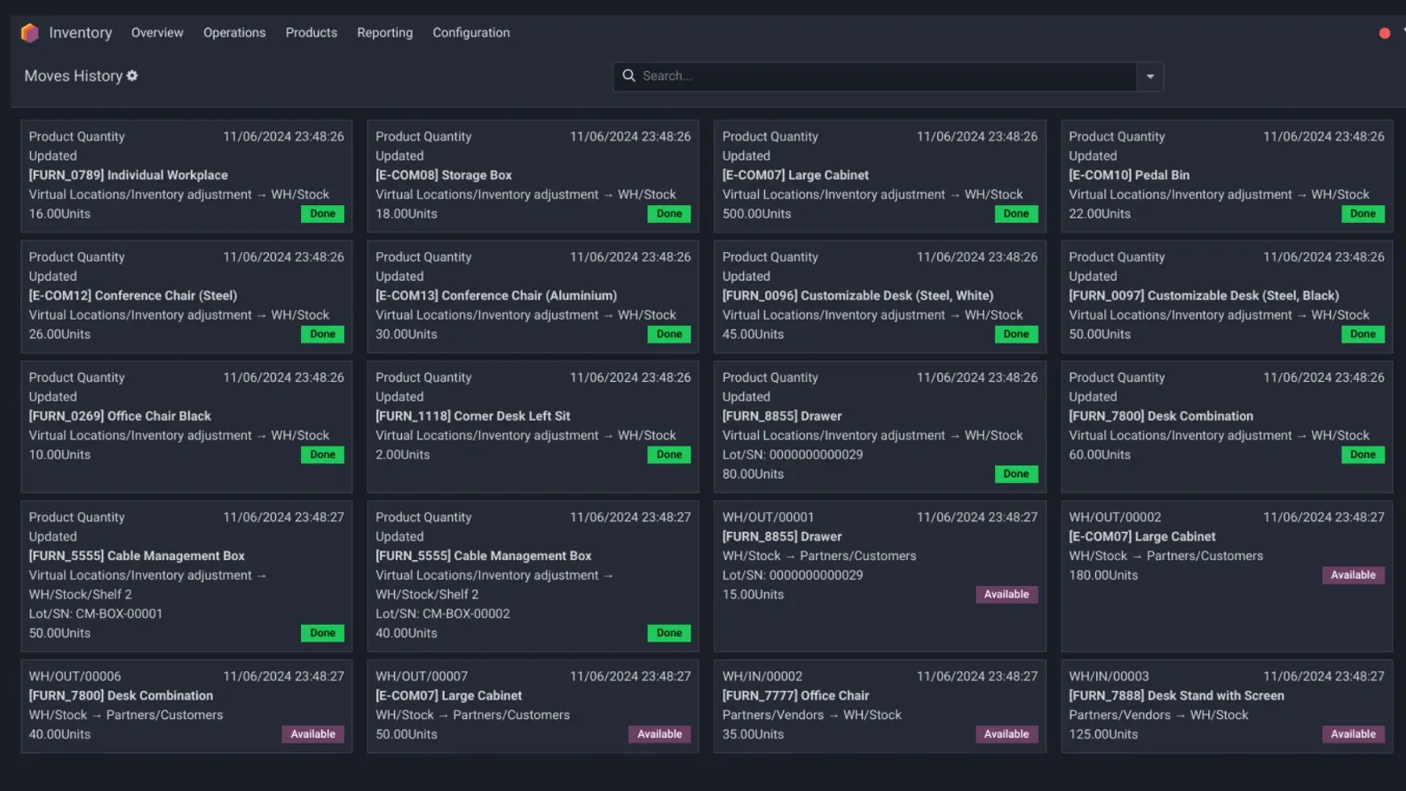The height and width of the screenshot is (791, 1406).
Task: Click Available badge on WH/OUT/00006
Action: click(x=313, y=734)
